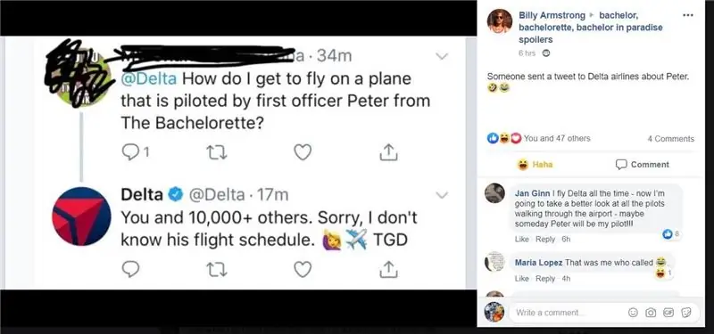Expand the chevron menu on the first tweet
This screenshot has width=714, height=334.
442,56
